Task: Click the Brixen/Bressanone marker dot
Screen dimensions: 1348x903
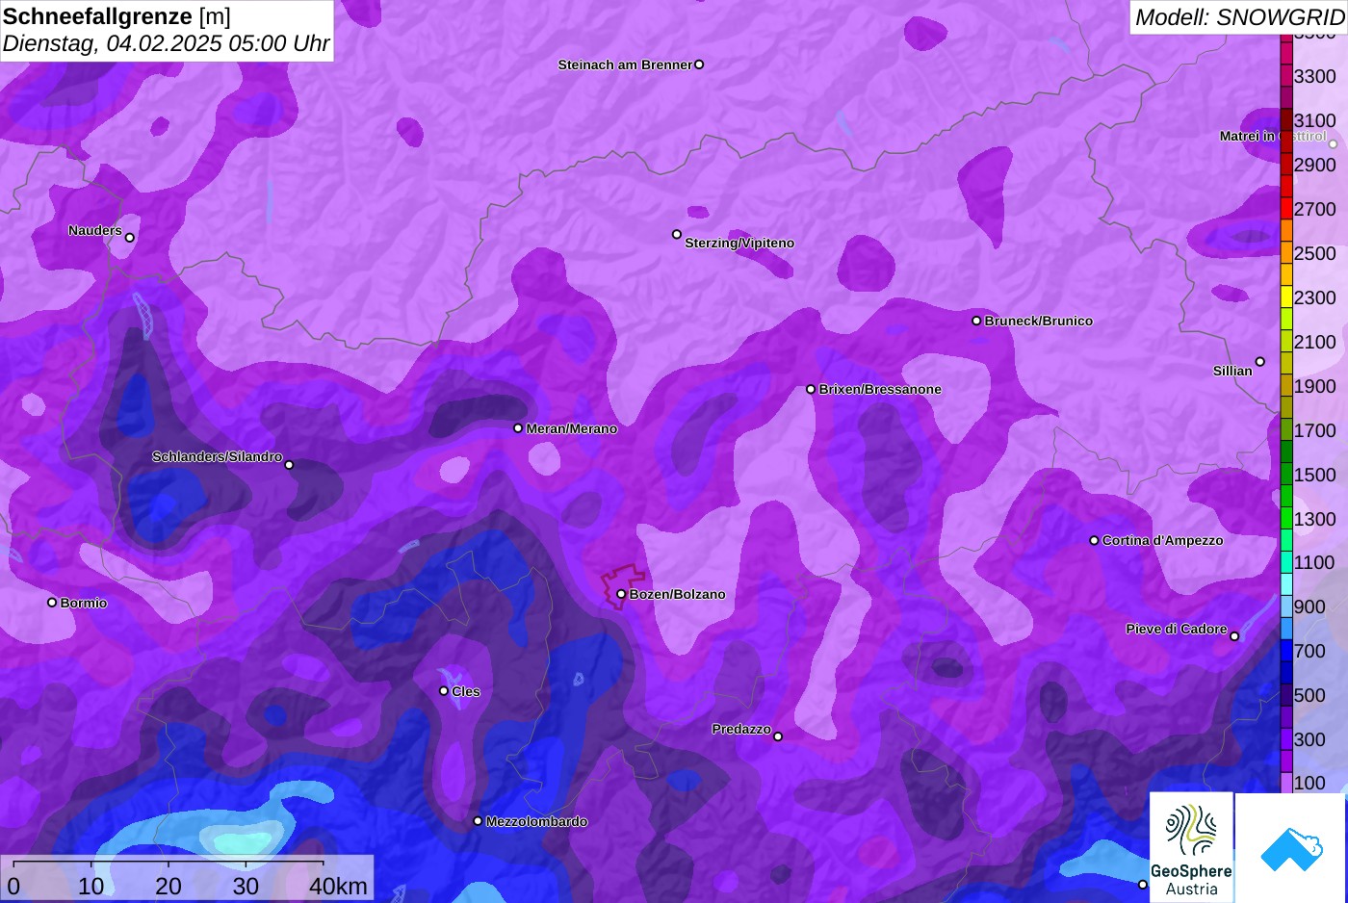Action: point(811,389)
